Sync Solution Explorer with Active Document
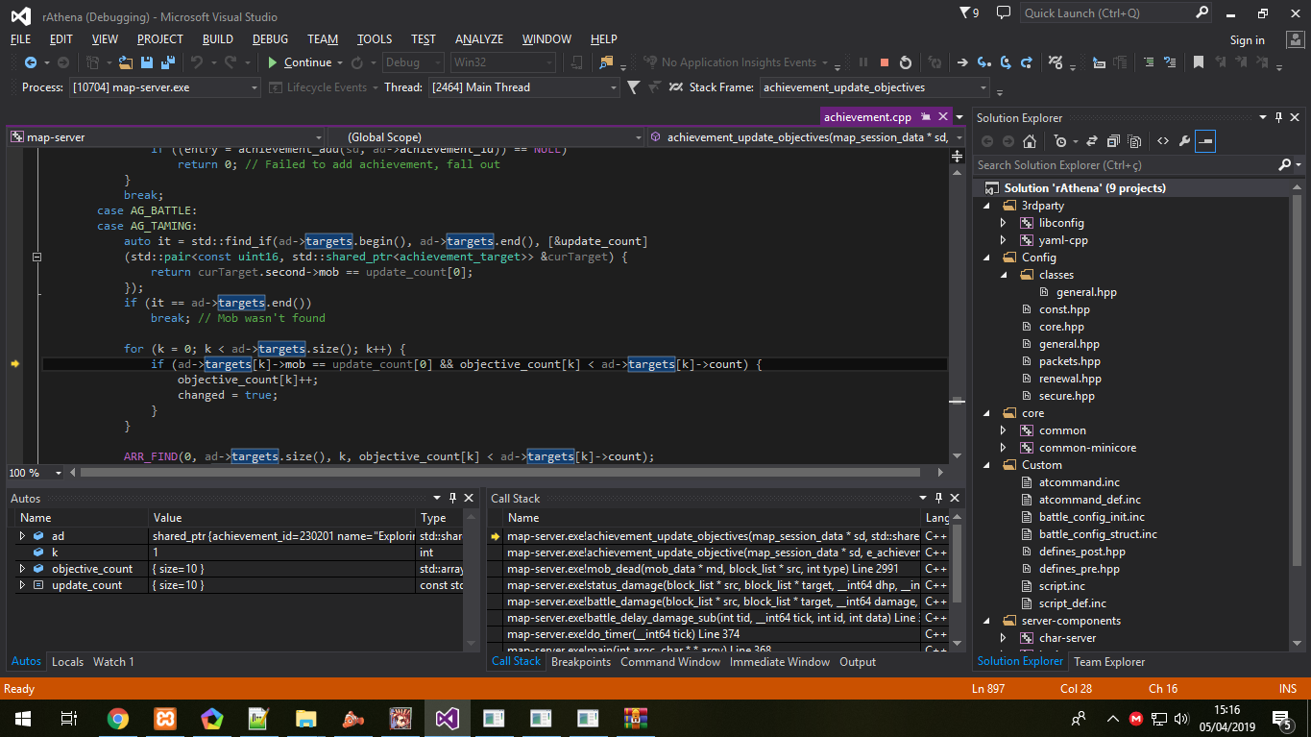1311x737 pixels. [1092, 140]
